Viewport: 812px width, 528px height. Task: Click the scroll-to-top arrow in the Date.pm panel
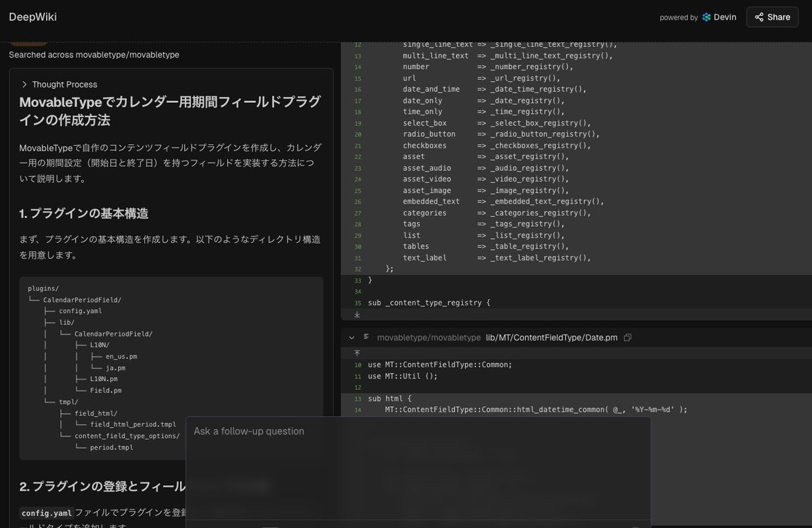coord(357,353)
